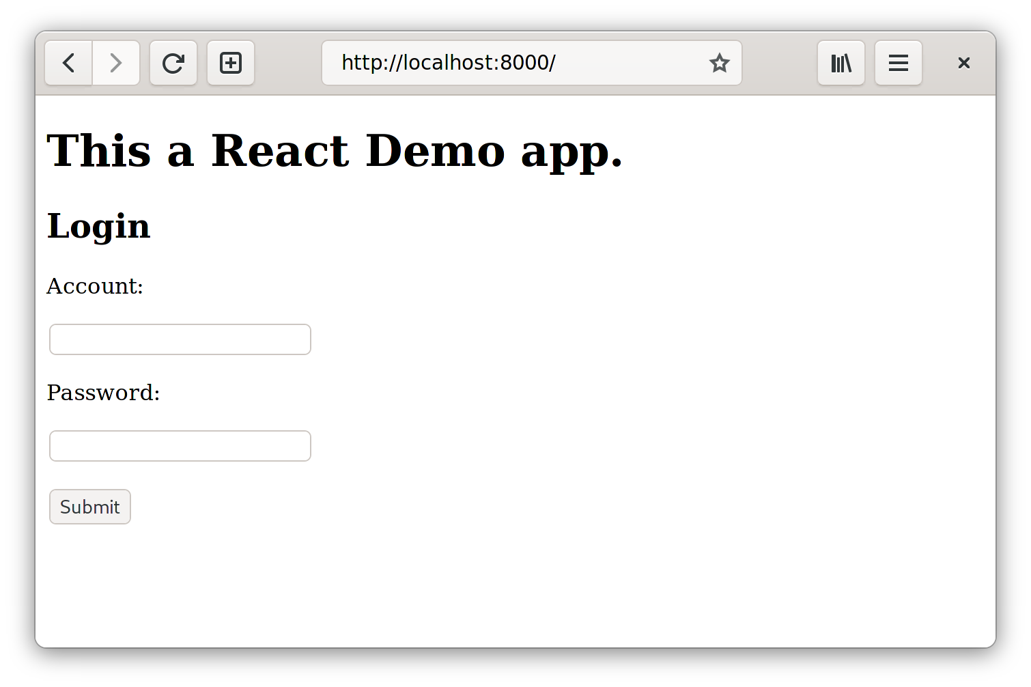Go back to the previous page
This screenshot has width=1031, height=687.
68,63
